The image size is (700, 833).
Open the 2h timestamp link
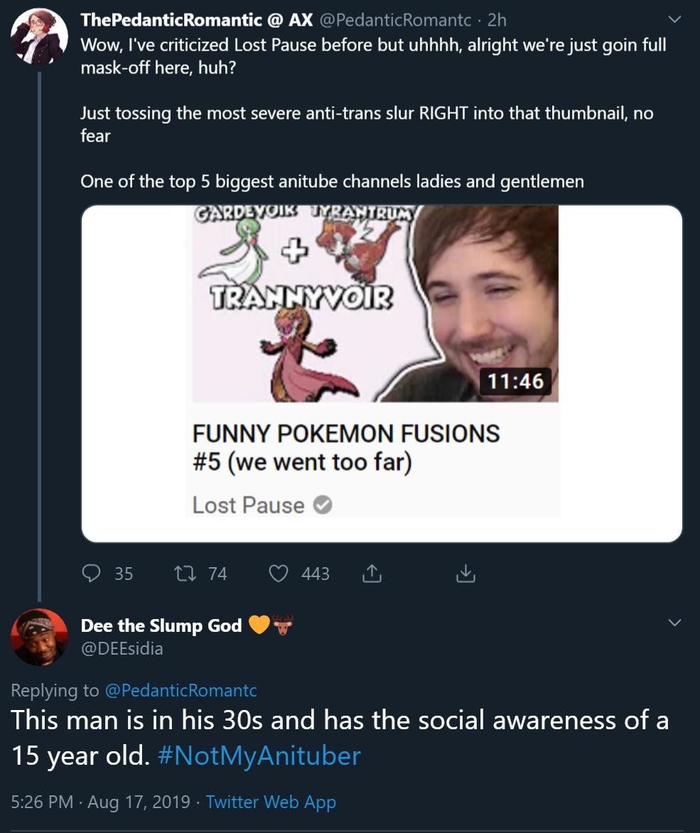(x=497, y=21)
